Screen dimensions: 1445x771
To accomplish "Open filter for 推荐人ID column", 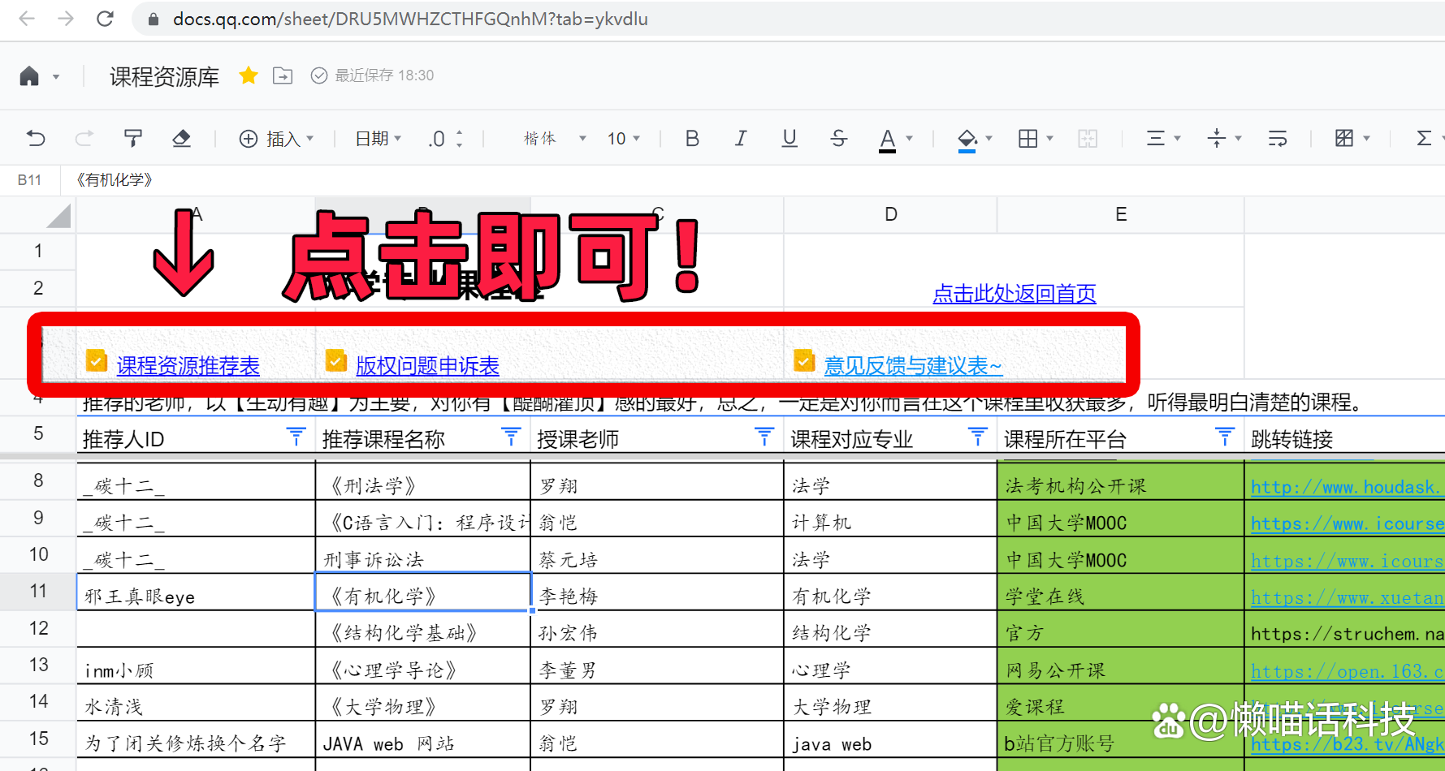I will click(296, 437).
